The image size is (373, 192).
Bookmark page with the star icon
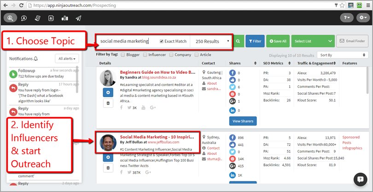click(x=342, y=5)
